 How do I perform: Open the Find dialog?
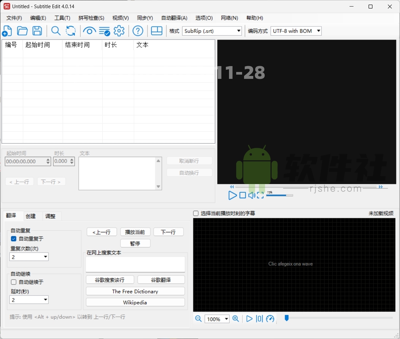[56, 31]
